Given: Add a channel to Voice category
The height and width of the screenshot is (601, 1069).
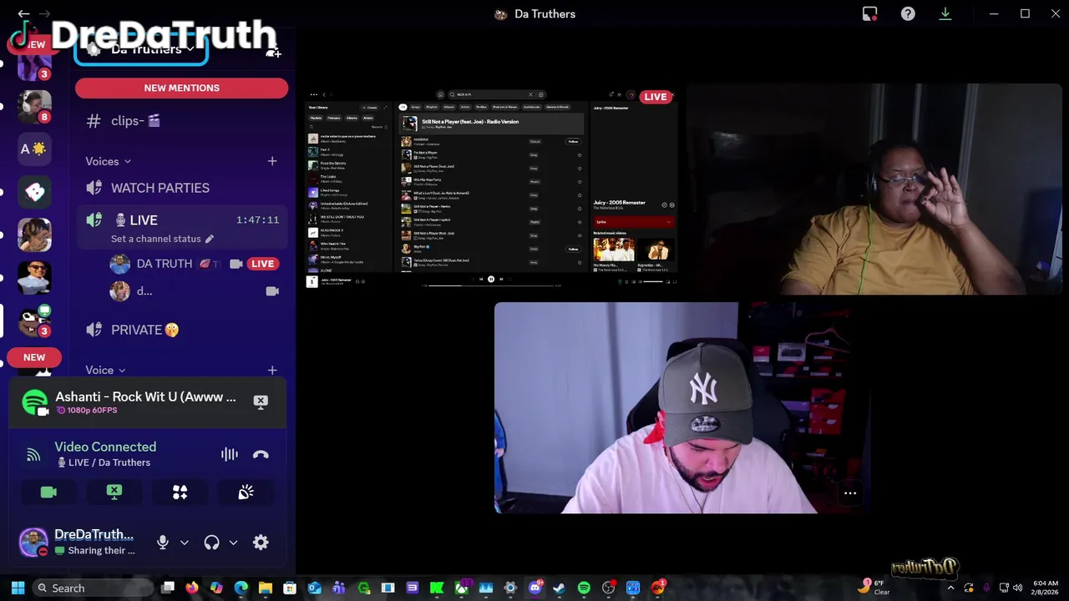Looking at the screenshot, I should click(x=272, y=370).
